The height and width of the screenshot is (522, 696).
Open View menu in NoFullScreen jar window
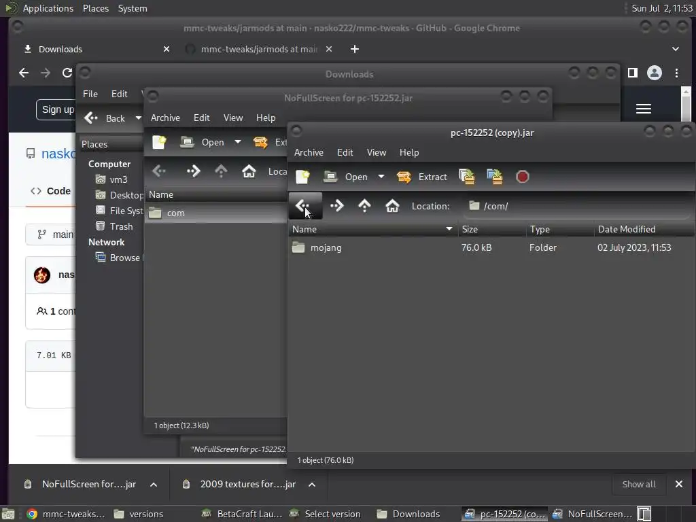tap(233, 118)
